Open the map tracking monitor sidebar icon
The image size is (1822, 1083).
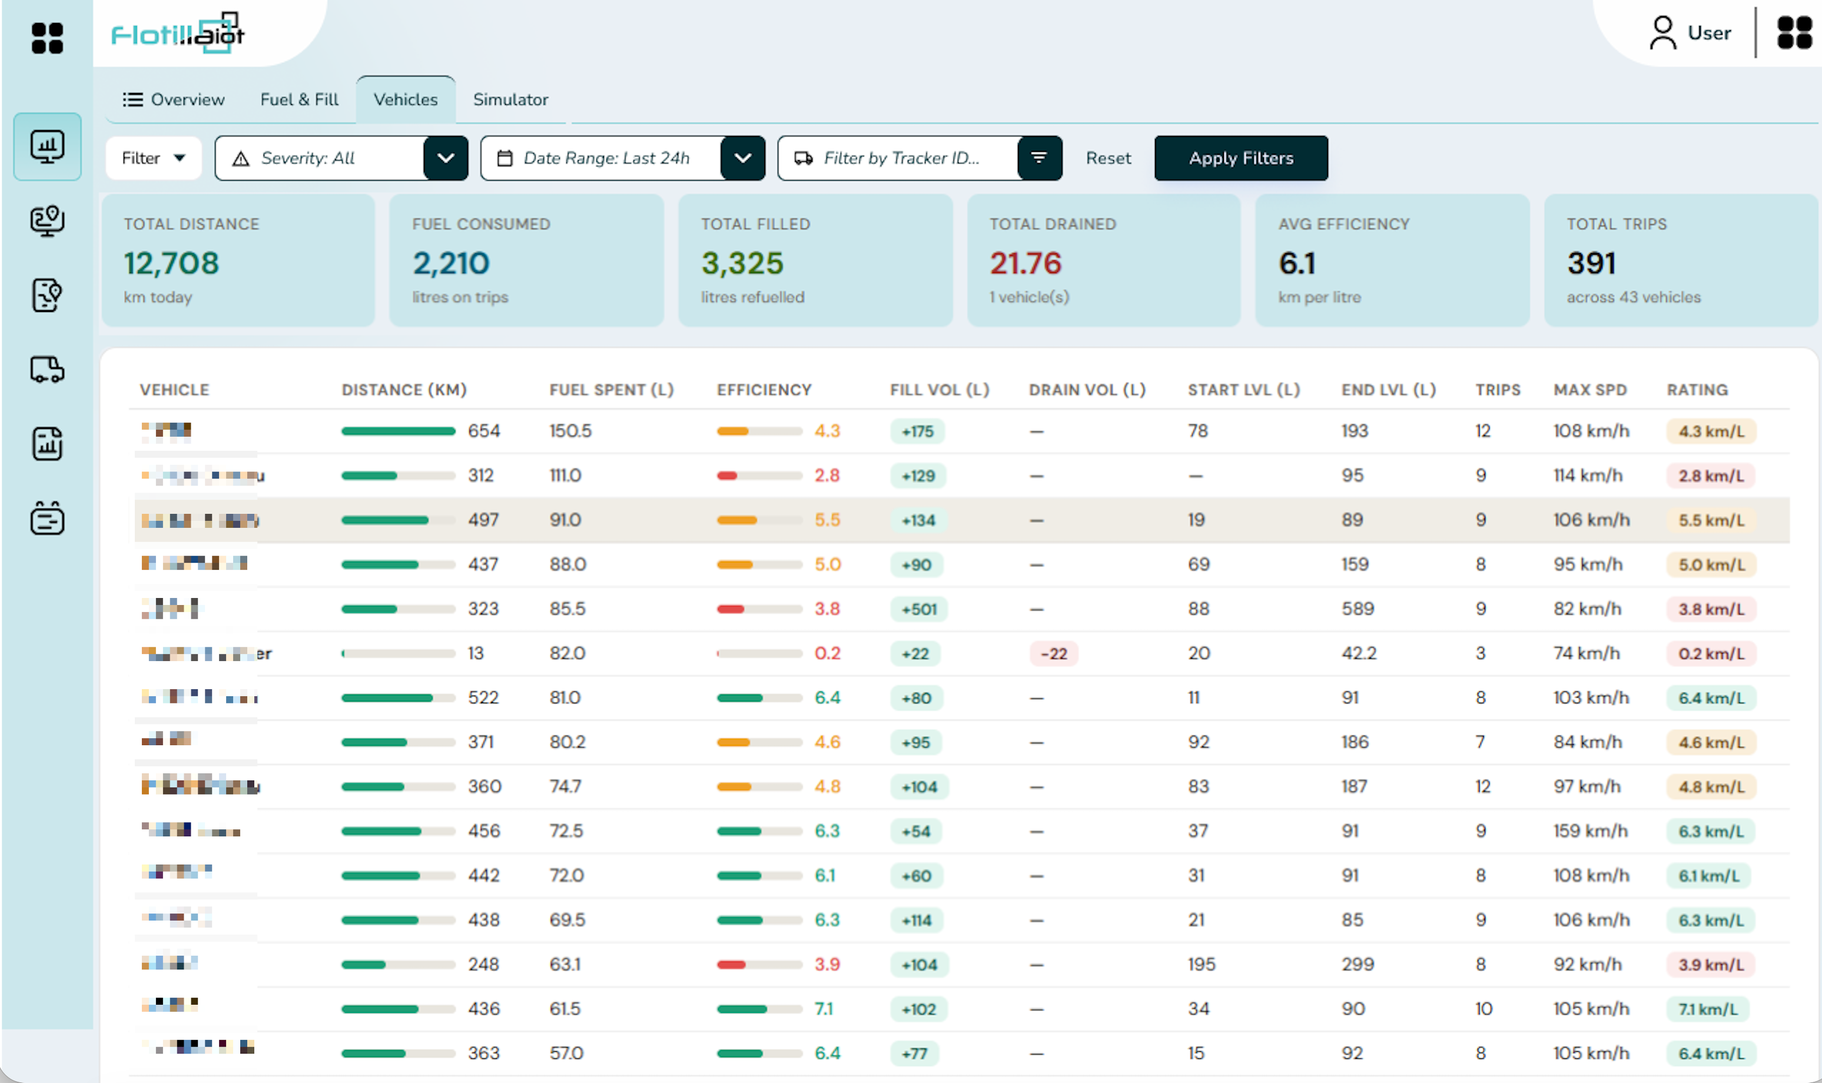48,221
